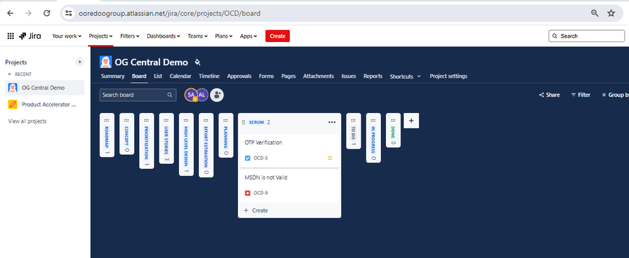The image size is (629, 258).
Task: Grab the SCRUM column drag handle
Action: click(x=243, y=122)
